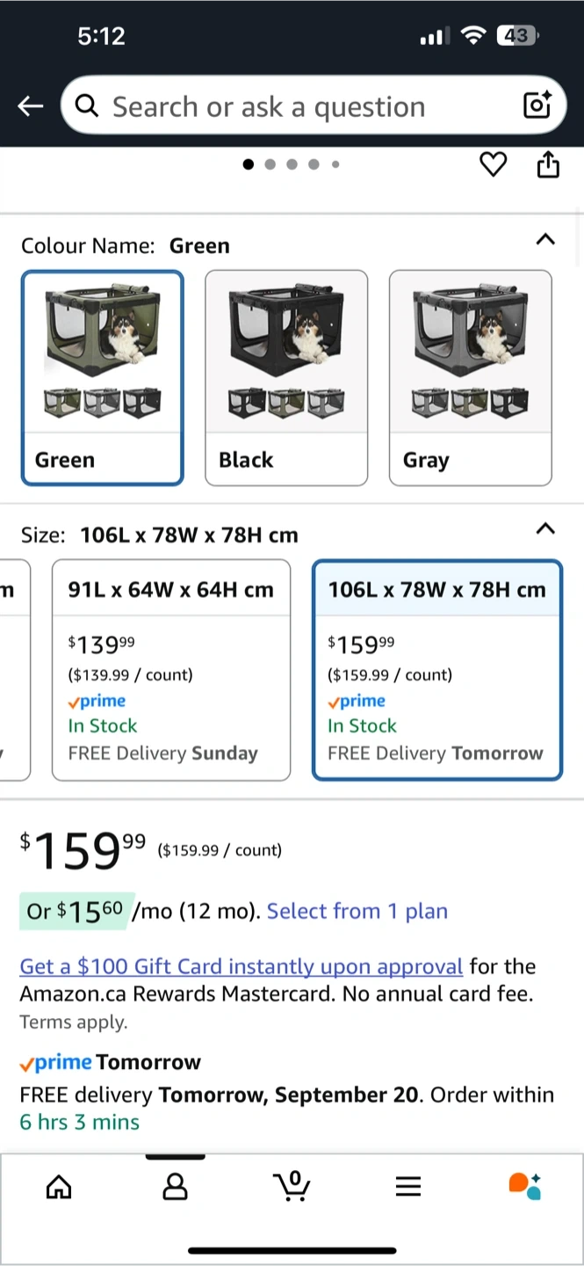Select the Gray colour option
The width and height of the screenshot is (584, 1266).
(470, 377)
